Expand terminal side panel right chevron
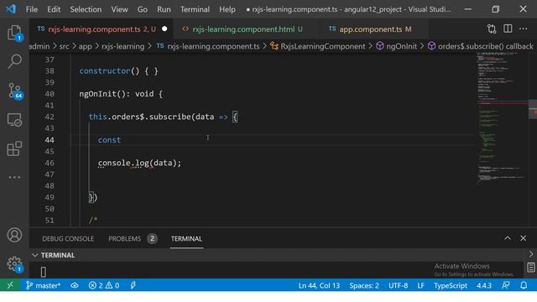 pos(531,254)
